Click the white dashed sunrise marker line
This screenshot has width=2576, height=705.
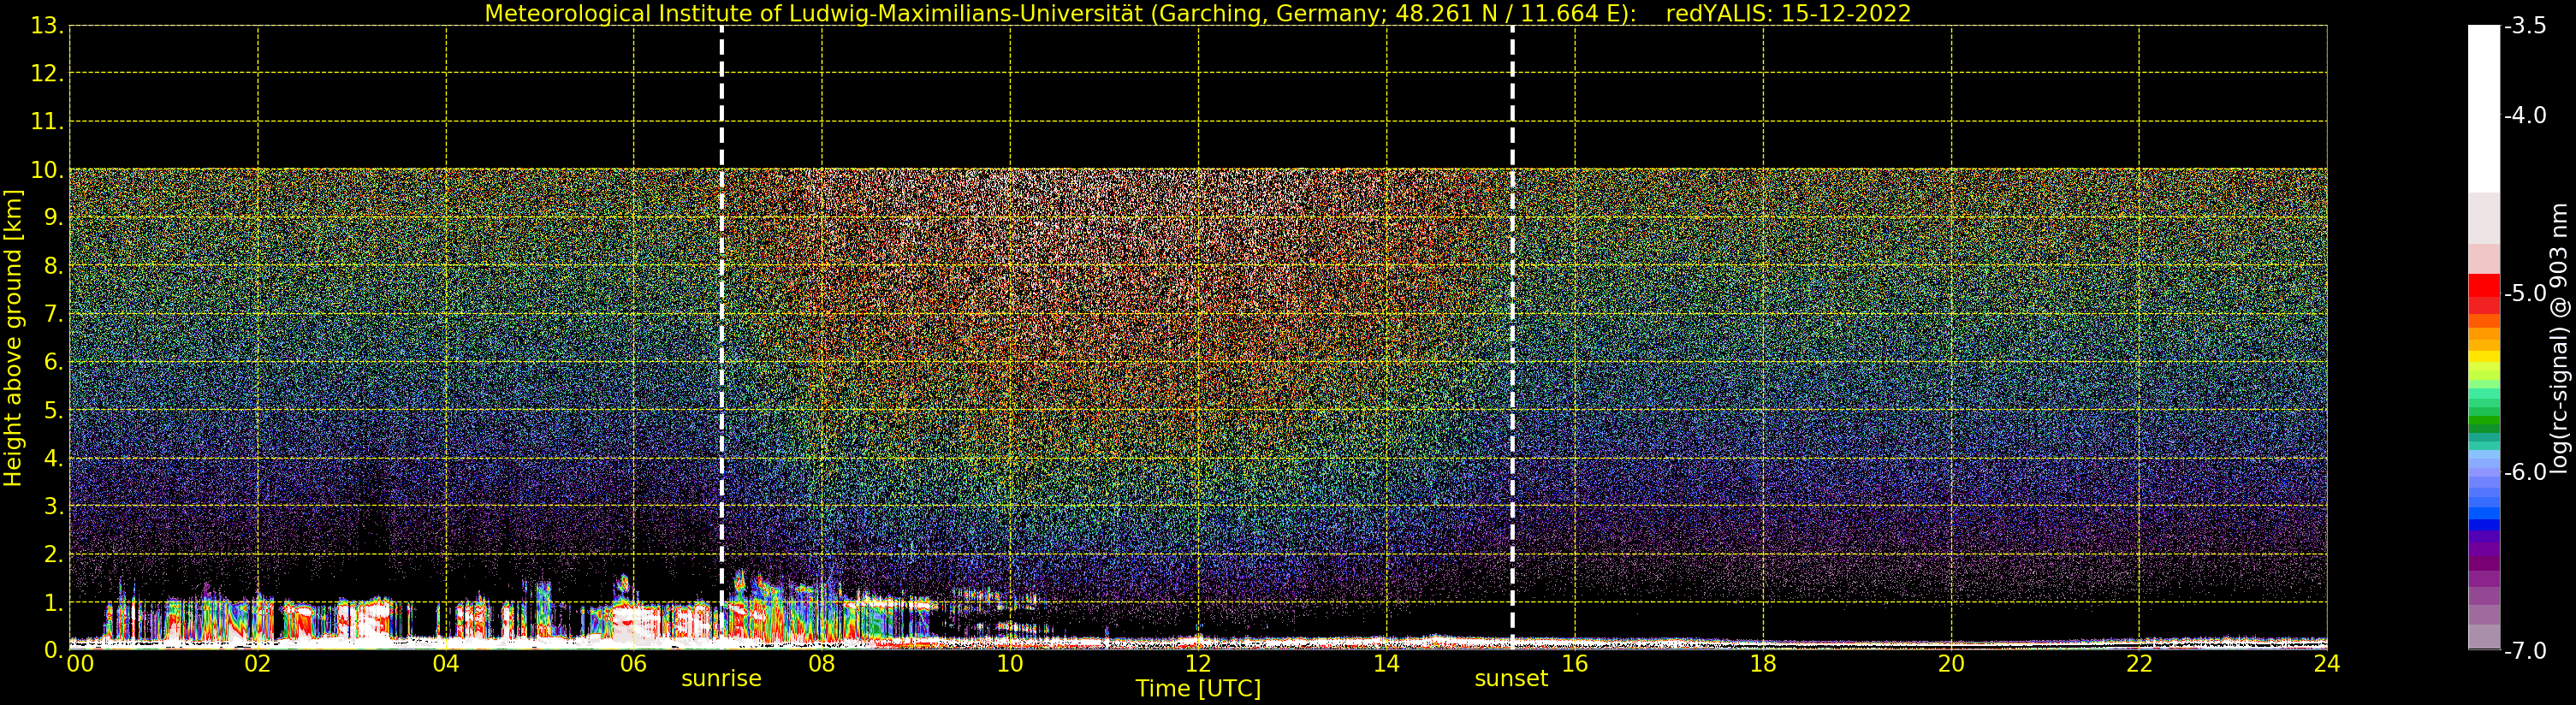[721, 338]
